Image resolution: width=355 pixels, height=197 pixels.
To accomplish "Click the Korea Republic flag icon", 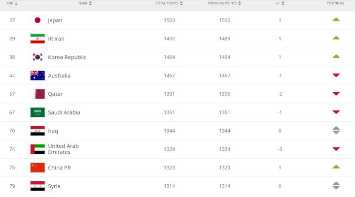I will tap(37, 57).
